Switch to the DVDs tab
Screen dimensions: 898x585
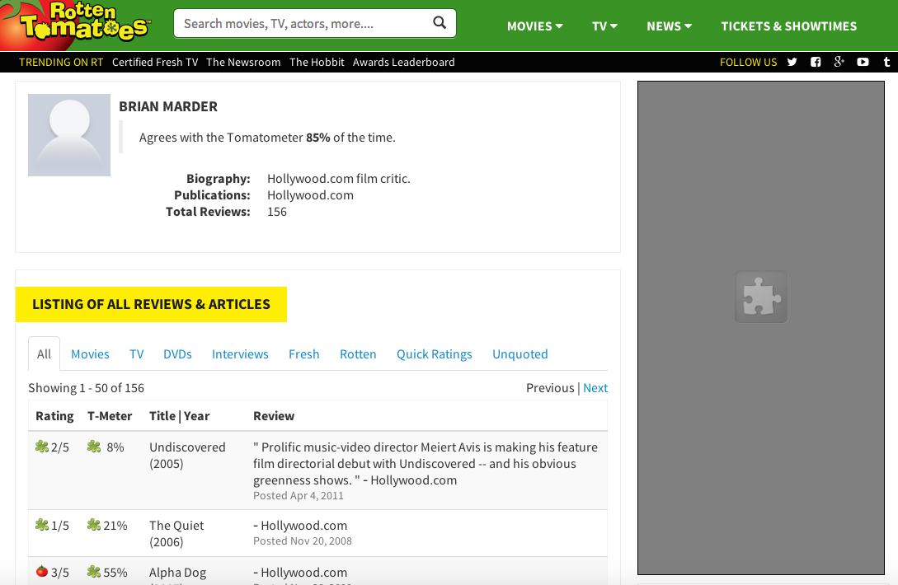pos(177,354)
